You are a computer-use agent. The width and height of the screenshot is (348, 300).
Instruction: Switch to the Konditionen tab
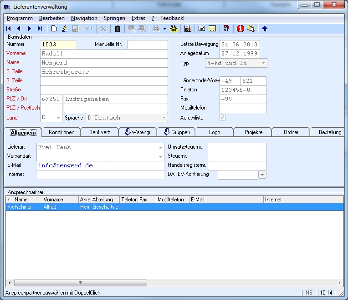tap(61, 132)
